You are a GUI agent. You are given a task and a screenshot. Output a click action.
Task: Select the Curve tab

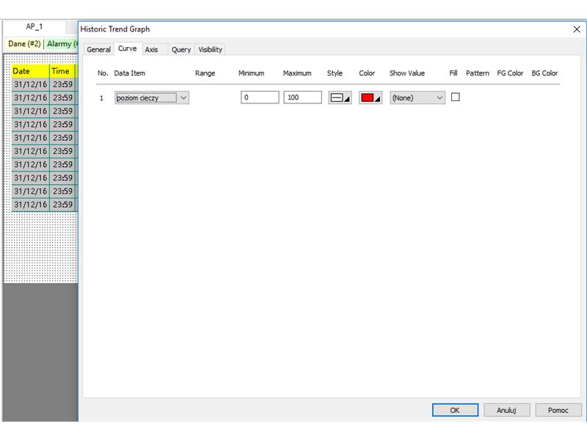point(127,48)
